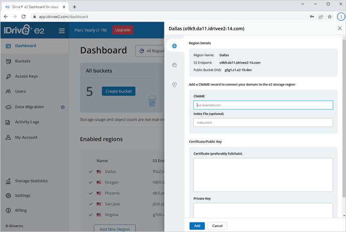Click the Certificate fullchain text area
The image size is (346, 232).
pos(263,175)
